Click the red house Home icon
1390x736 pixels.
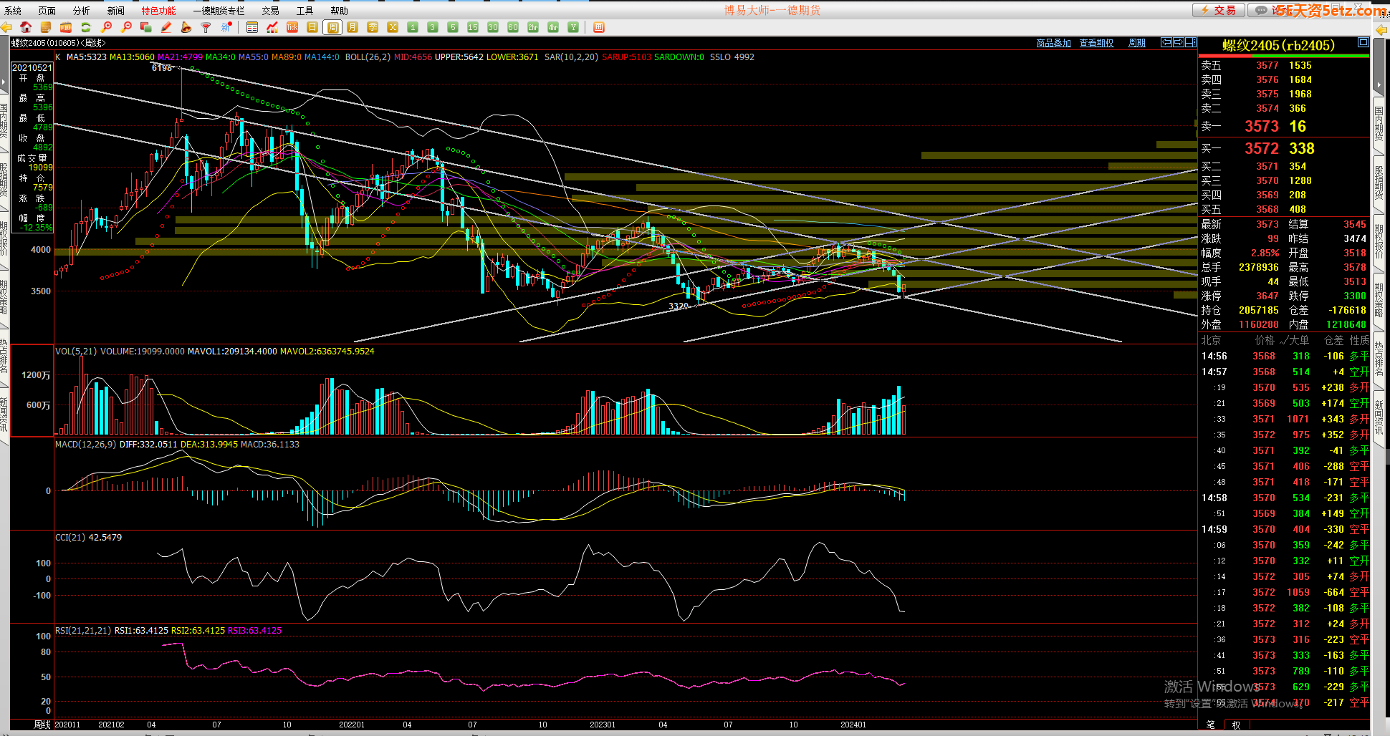click(26, 27)
